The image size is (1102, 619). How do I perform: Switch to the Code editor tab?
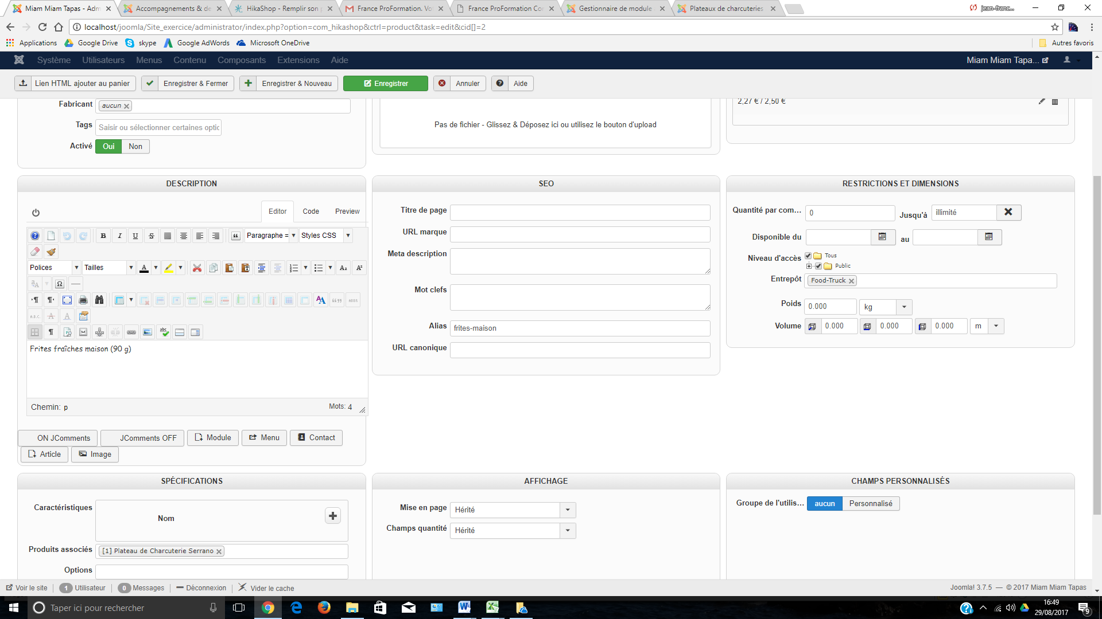click(x=311, y=211)
